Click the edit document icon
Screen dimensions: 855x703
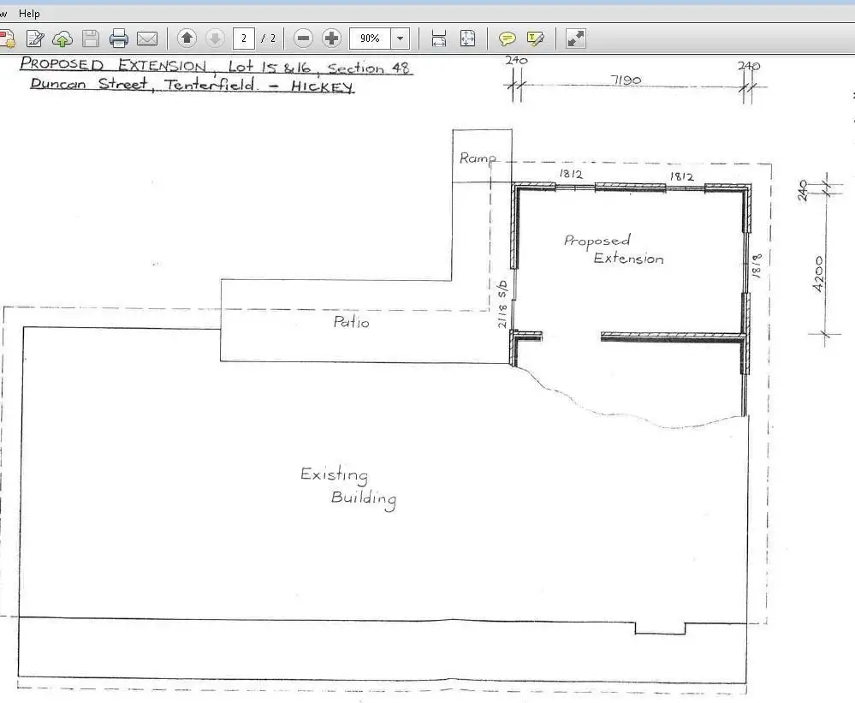coord(35,39)
